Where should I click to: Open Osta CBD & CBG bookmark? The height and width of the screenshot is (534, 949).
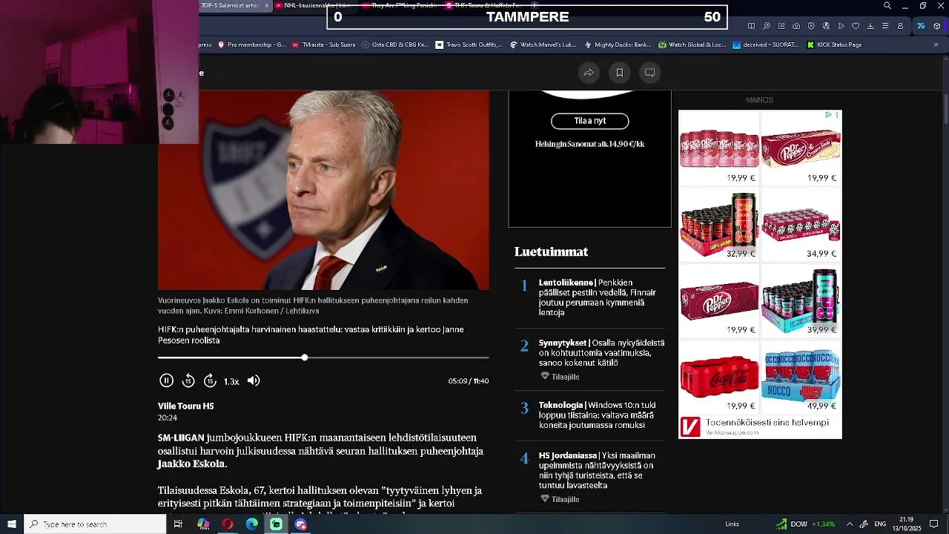point(394,44)
